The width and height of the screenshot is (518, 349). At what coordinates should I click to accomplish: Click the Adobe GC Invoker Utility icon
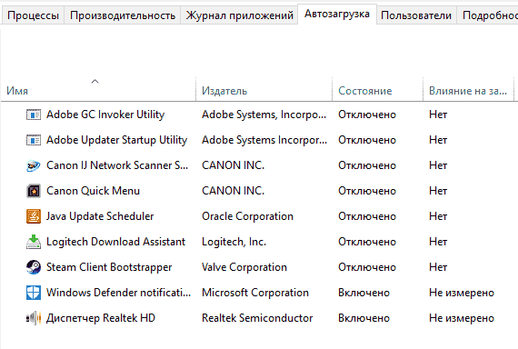(34, 115)
